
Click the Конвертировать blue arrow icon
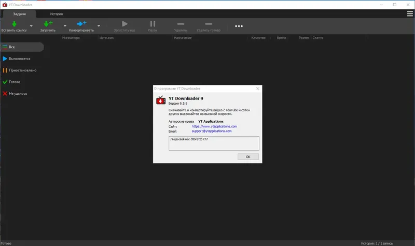pos(81,24)
